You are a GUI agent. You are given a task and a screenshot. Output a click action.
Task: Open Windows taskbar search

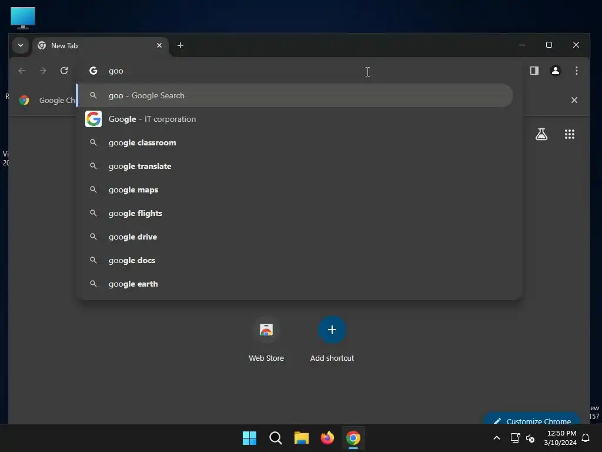coord(276,438)
